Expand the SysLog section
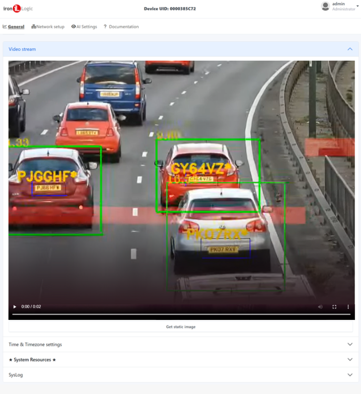The image size is (361, 394). (x=350, y=375)
